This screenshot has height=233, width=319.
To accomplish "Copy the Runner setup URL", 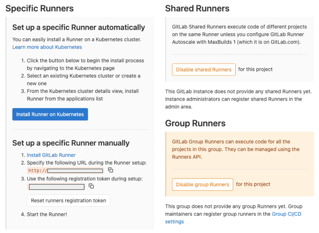I will (x=110, y=170).
